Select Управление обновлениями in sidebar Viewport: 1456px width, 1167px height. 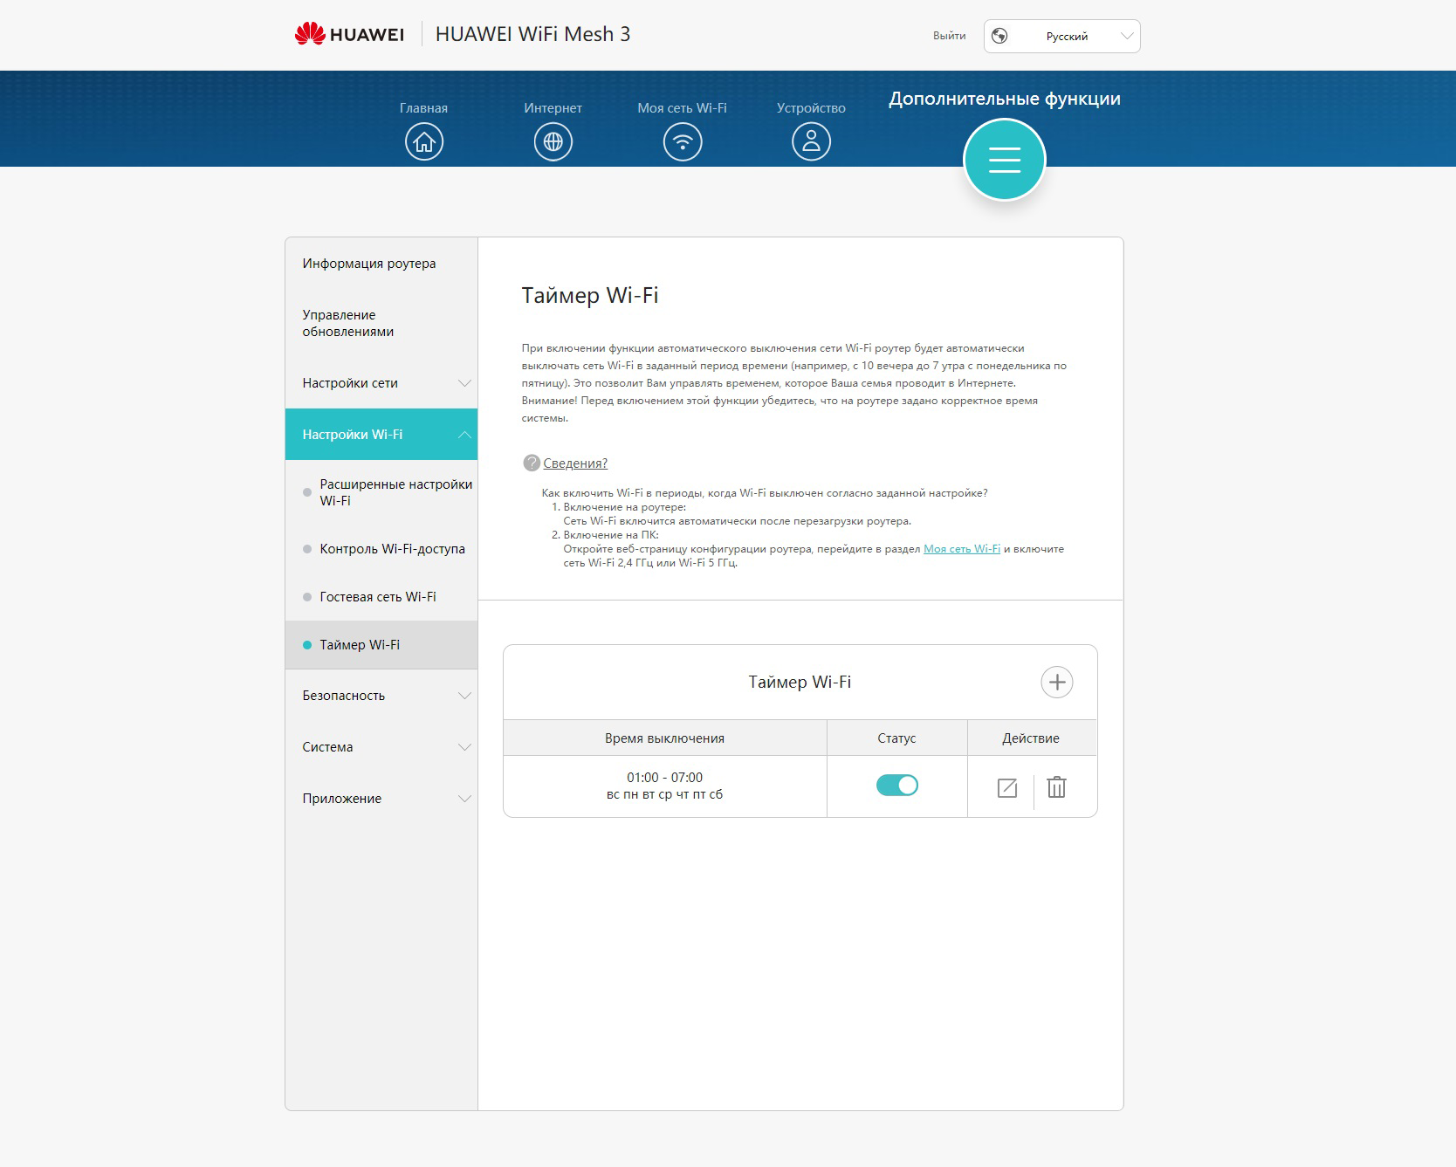point(381,323)
